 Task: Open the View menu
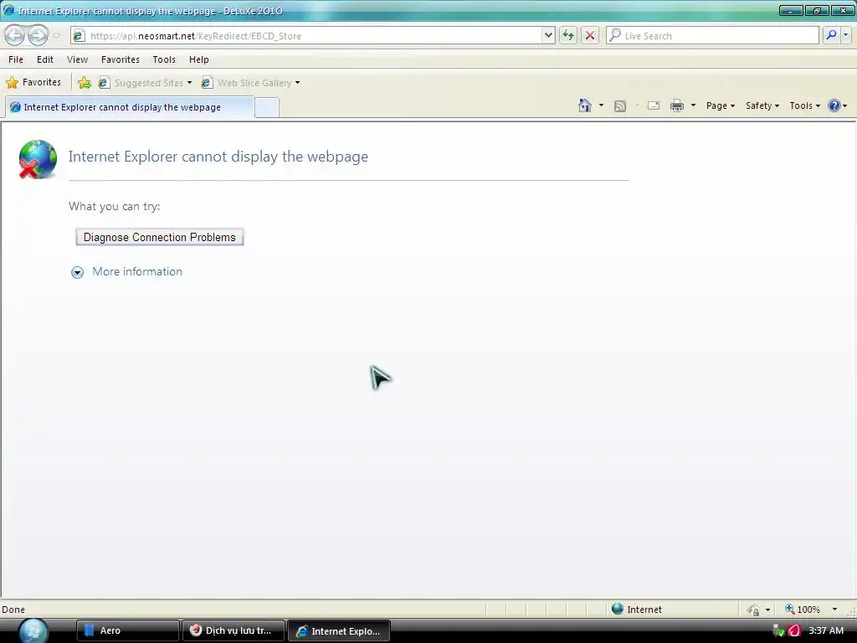click(x=77, y=59)
